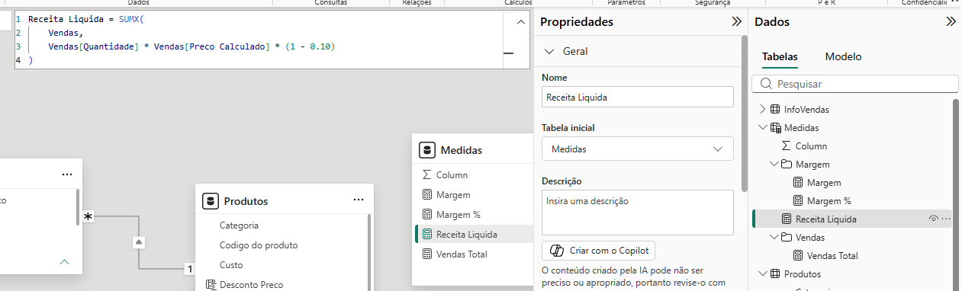The height and width of the screenshot is (291, 962).
Task: Collapse the Margem folder
Action: tap(775, 165)
